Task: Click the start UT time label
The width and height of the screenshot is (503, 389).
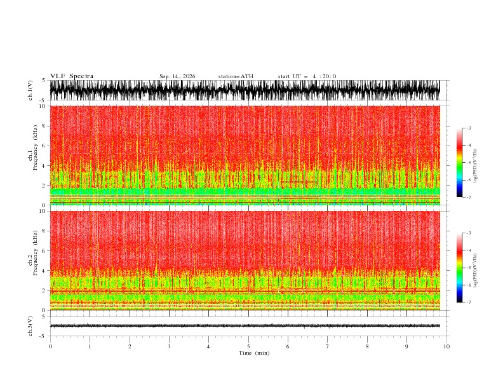Action: 307,76
